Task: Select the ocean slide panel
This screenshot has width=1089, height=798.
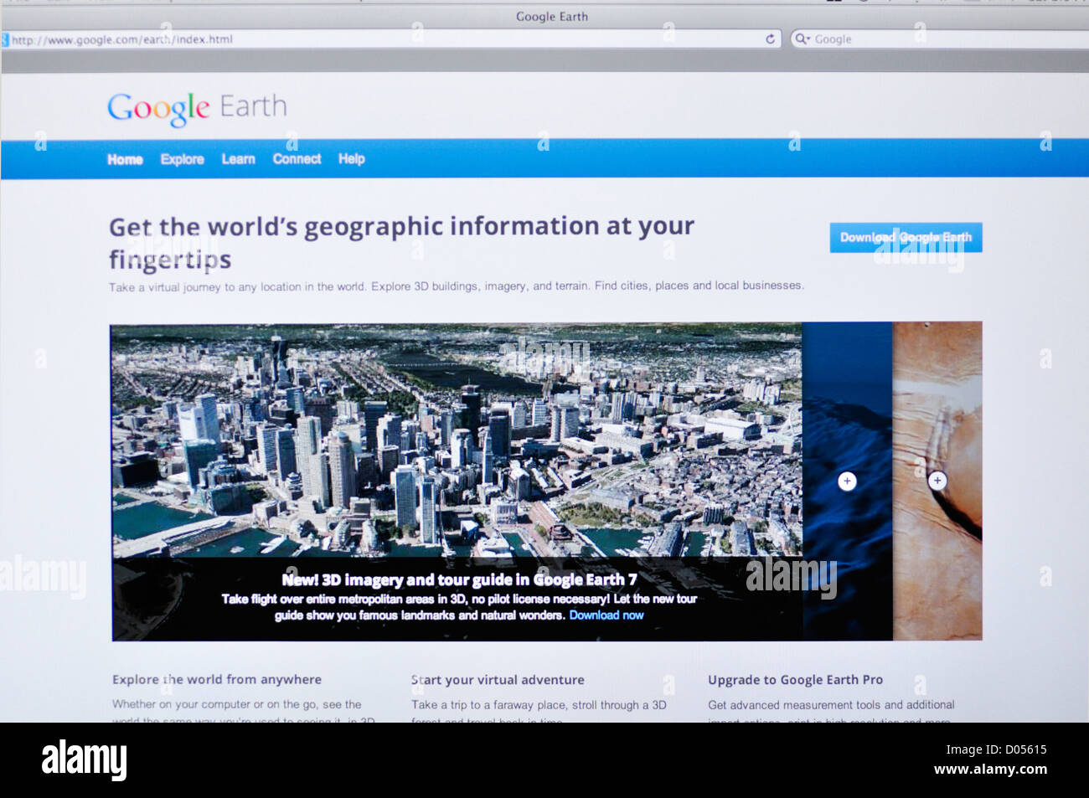Action: 847,481
